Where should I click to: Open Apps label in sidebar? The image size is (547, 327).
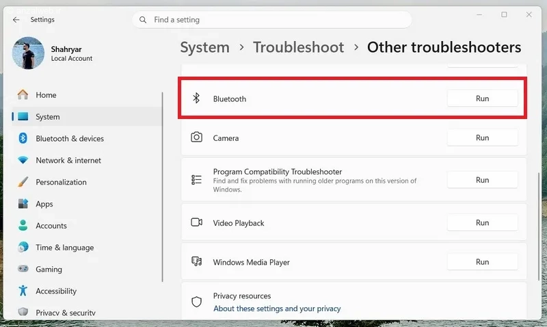[44, 204]
